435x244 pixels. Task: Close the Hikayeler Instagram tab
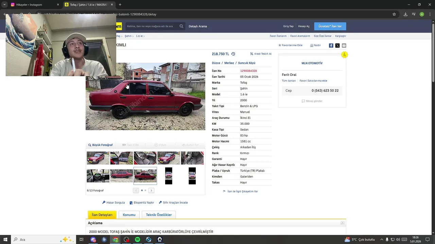click(58, 5)
